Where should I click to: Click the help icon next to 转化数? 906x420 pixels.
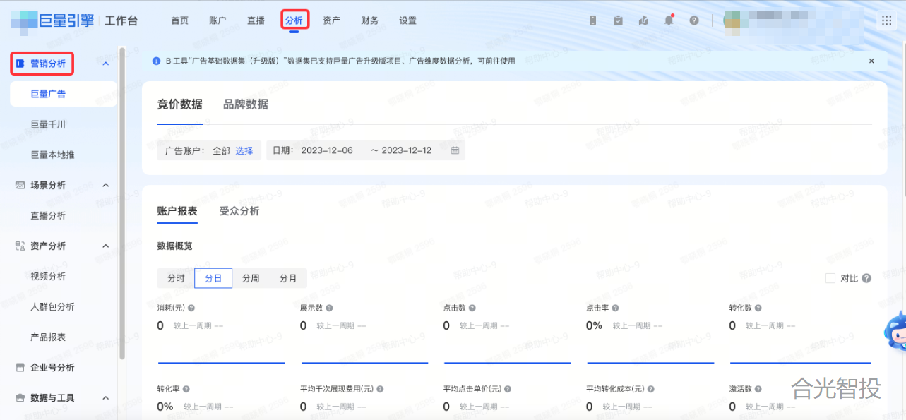(758, 308)
